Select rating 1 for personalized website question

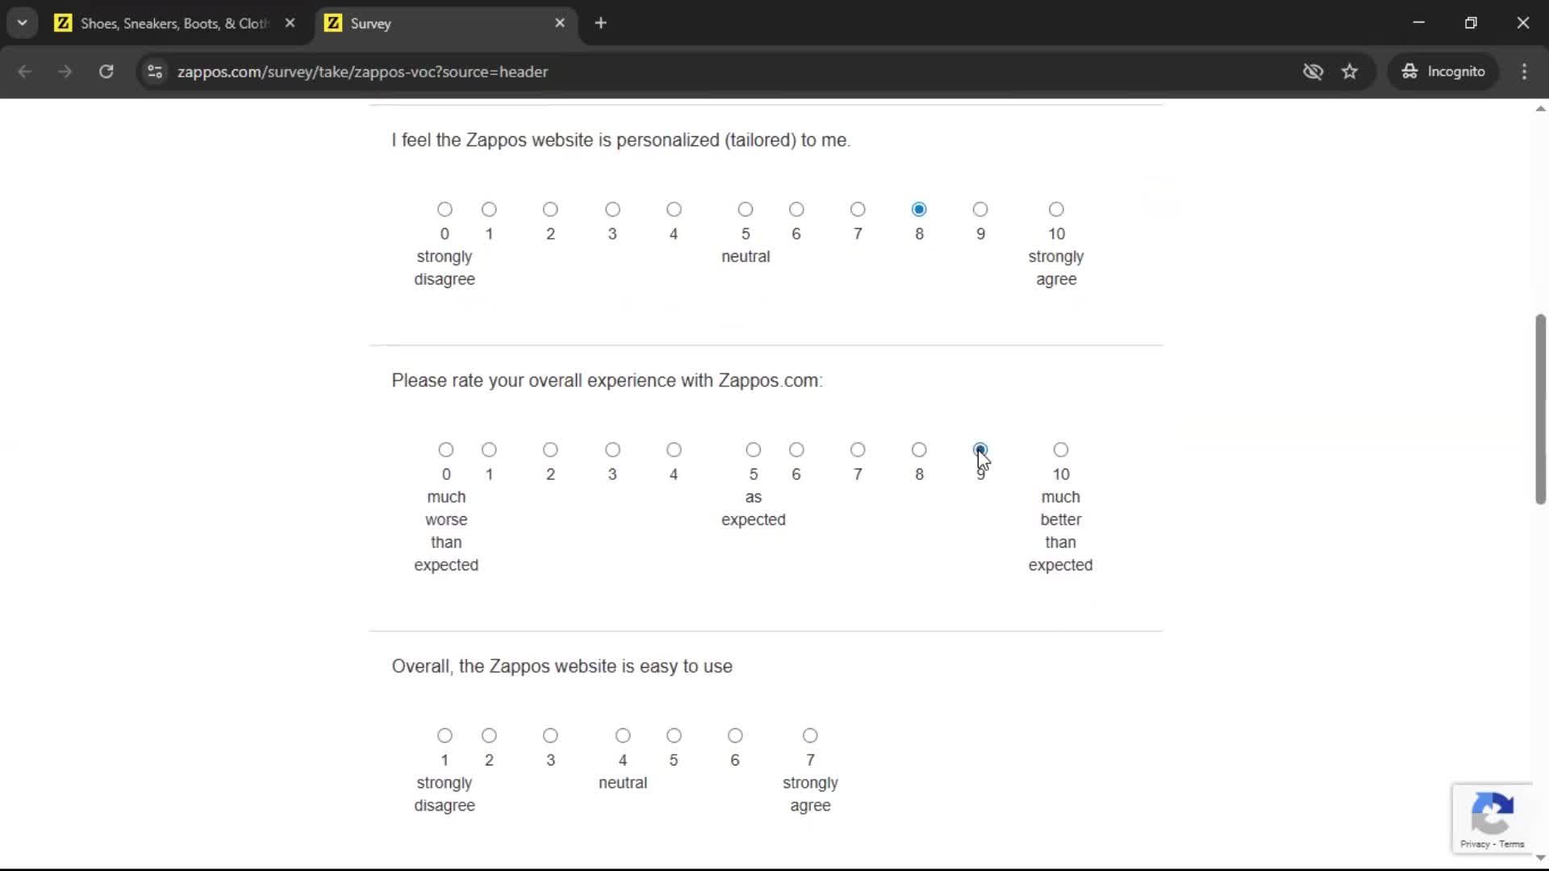489,210
